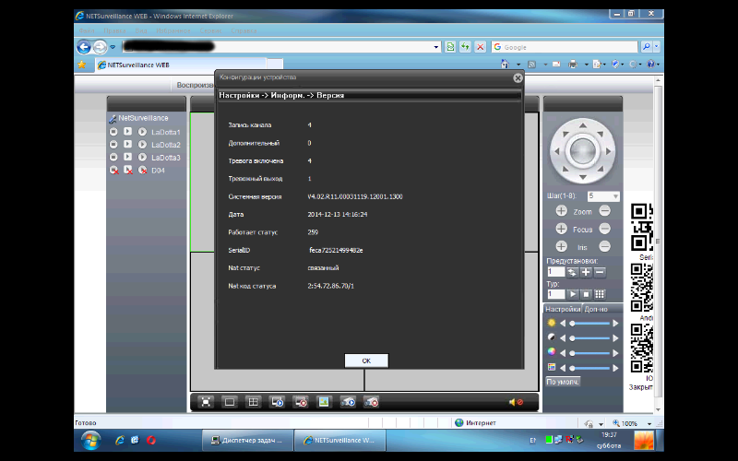Stop local recording of all channels

[371, 402]
